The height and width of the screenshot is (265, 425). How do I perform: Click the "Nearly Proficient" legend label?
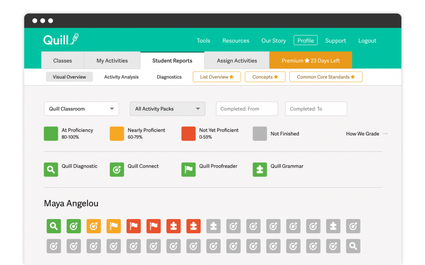(147, 130)
